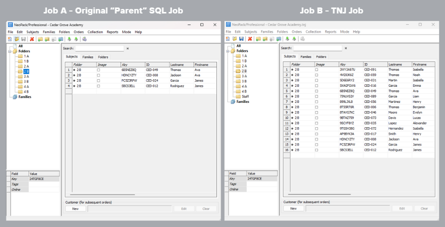445x227 pixels.
Task: Select the Staff folder in Job B tree
Action: (x=245, y=96)
